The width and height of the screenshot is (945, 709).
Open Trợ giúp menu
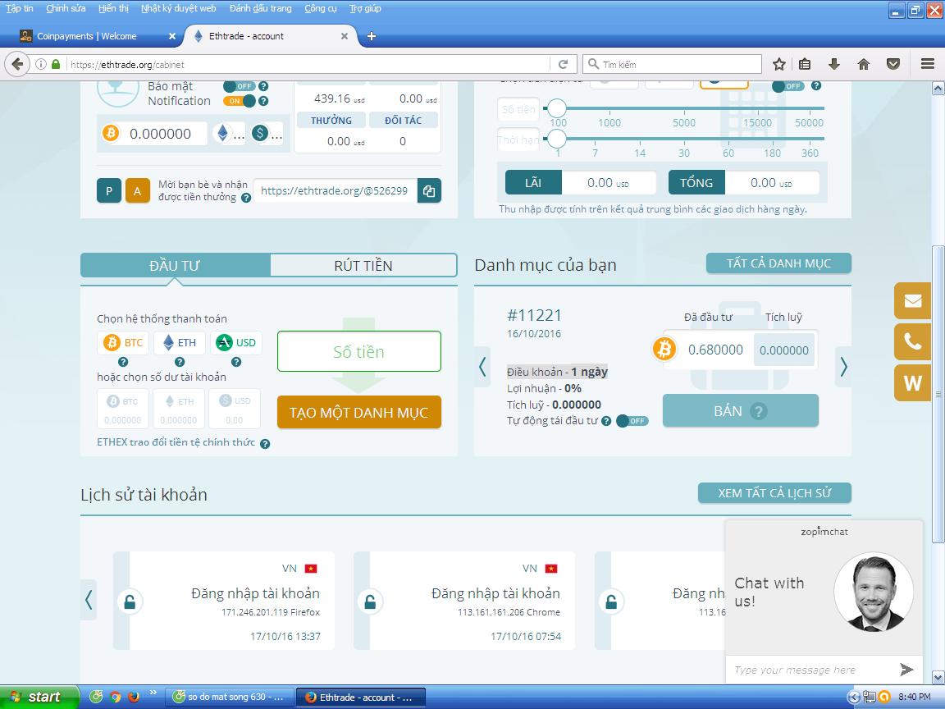coord(365,8)
